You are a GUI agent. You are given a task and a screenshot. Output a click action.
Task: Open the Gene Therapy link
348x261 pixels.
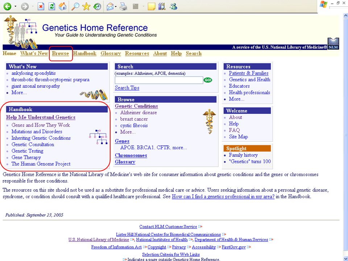tap(26, 157)
